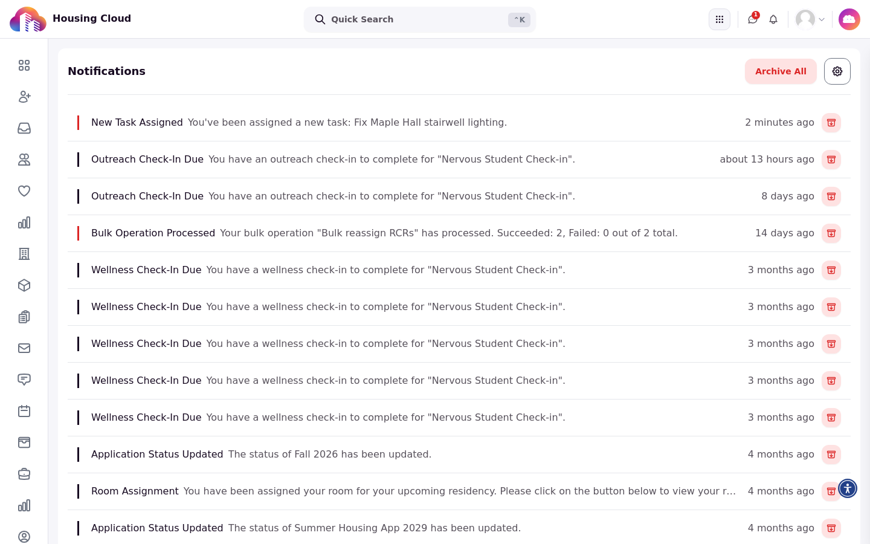Viewport: 870px width, 544px height.
Task: Open the storefront archive icon in sidebar
Action: coord(24,442)
